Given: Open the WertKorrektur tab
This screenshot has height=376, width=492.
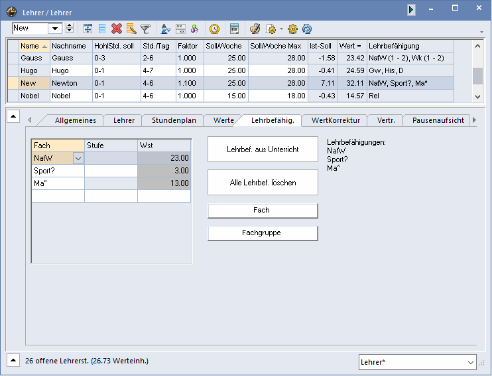Looking at the screenshot, I should 336,120.
